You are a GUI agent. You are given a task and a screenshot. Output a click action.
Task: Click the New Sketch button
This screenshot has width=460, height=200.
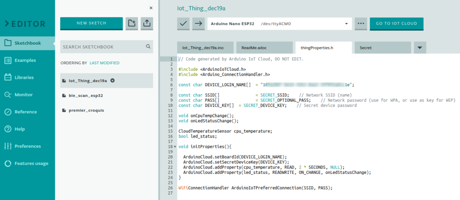(x=92, y=23)
